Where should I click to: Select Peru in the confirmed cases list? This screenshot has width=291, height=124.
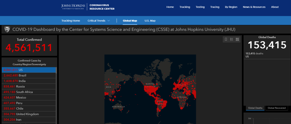click(29, 103)
